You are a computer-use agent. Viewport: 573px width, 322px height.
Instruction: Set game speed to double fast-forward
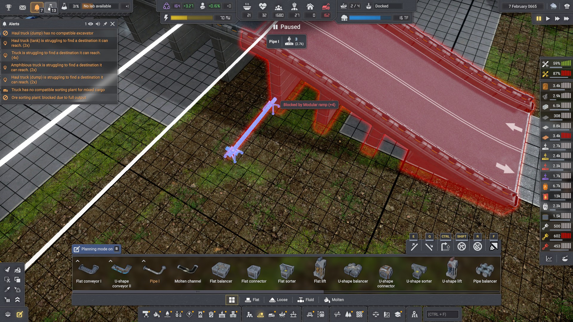[557, 18]
